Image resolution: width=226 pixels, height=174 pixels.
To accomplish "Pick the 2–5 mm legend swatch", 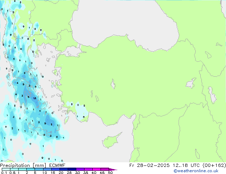I will click(x=31, y=169).
